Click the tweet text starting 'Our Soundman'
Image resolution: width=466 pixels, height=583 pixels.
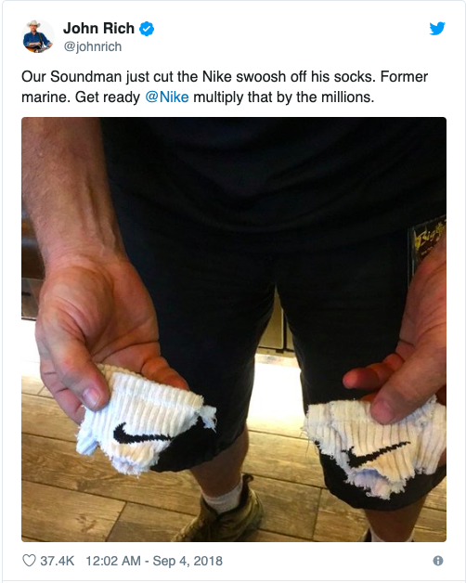225,87
